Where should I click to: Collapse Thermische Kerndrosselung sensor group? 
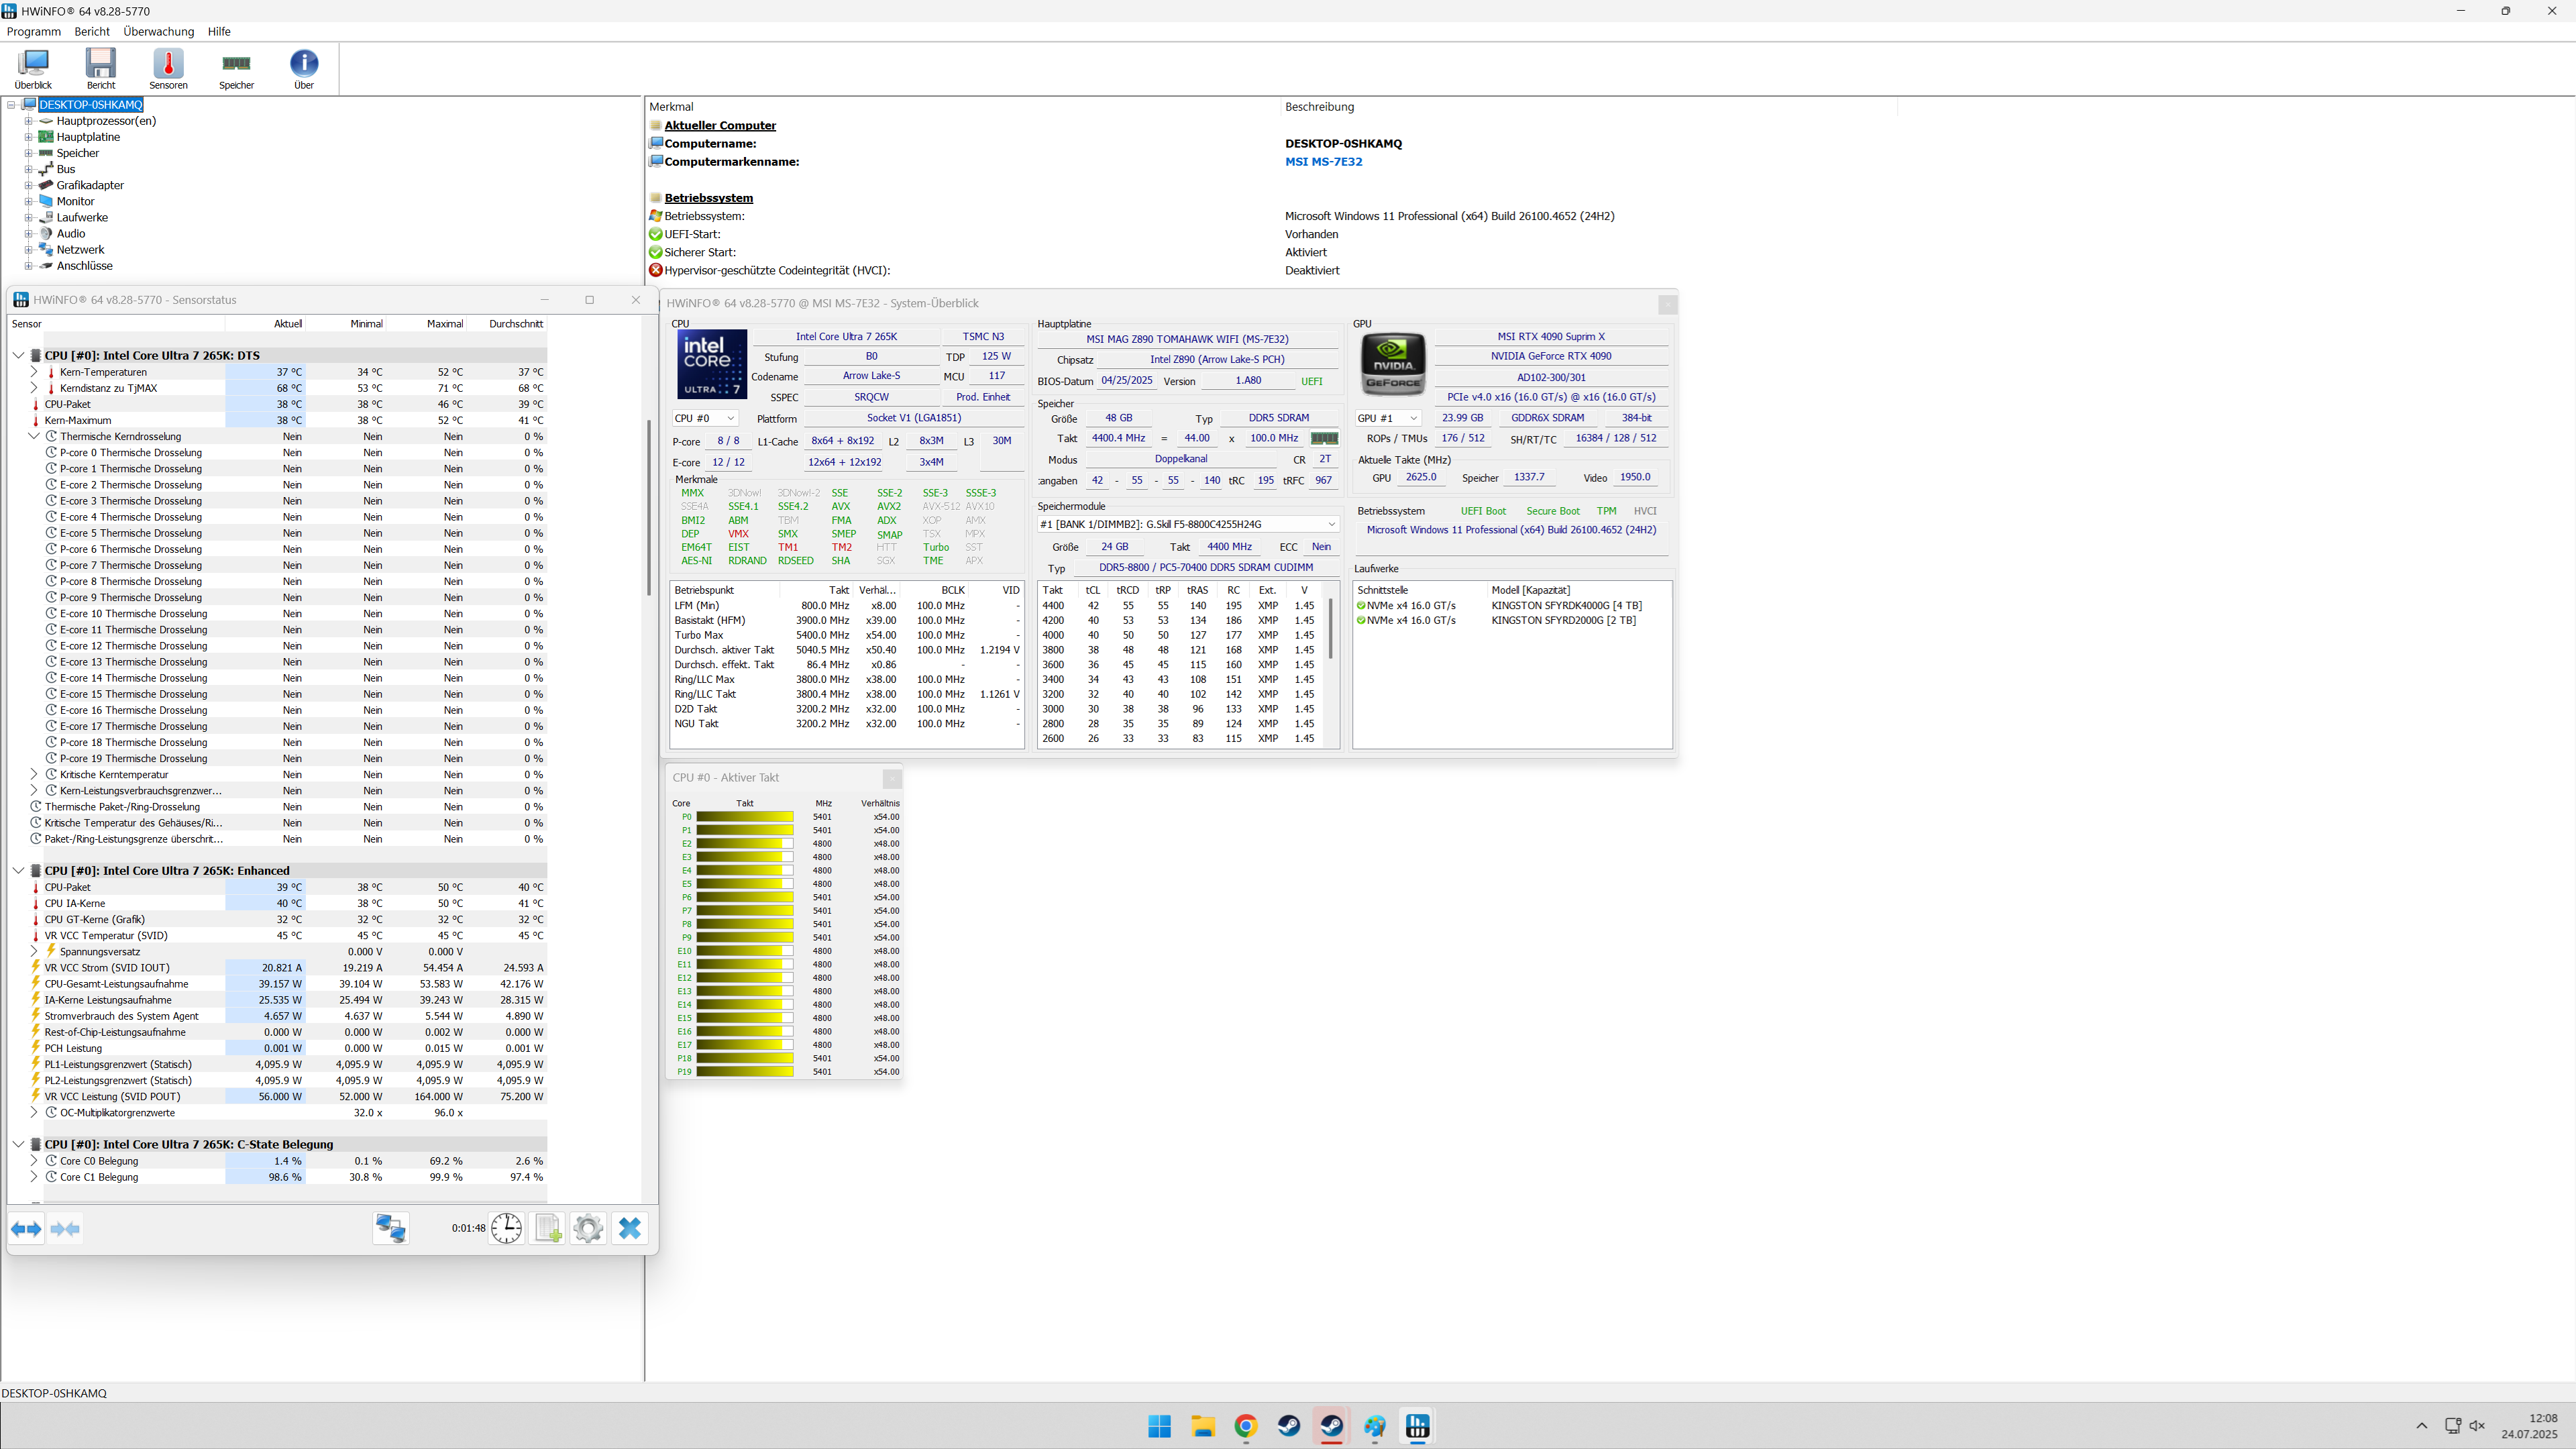tap(34, 436)
